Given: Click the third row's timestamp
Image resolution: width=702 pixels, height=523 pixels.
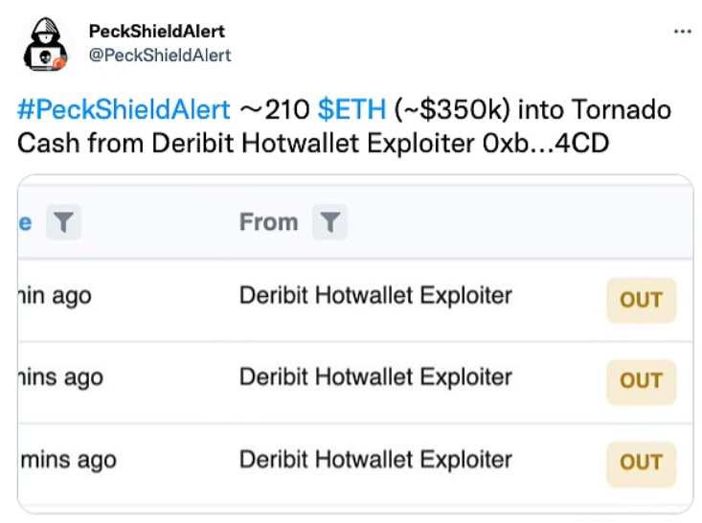Looking at the screenshot, I should point(67,460).
